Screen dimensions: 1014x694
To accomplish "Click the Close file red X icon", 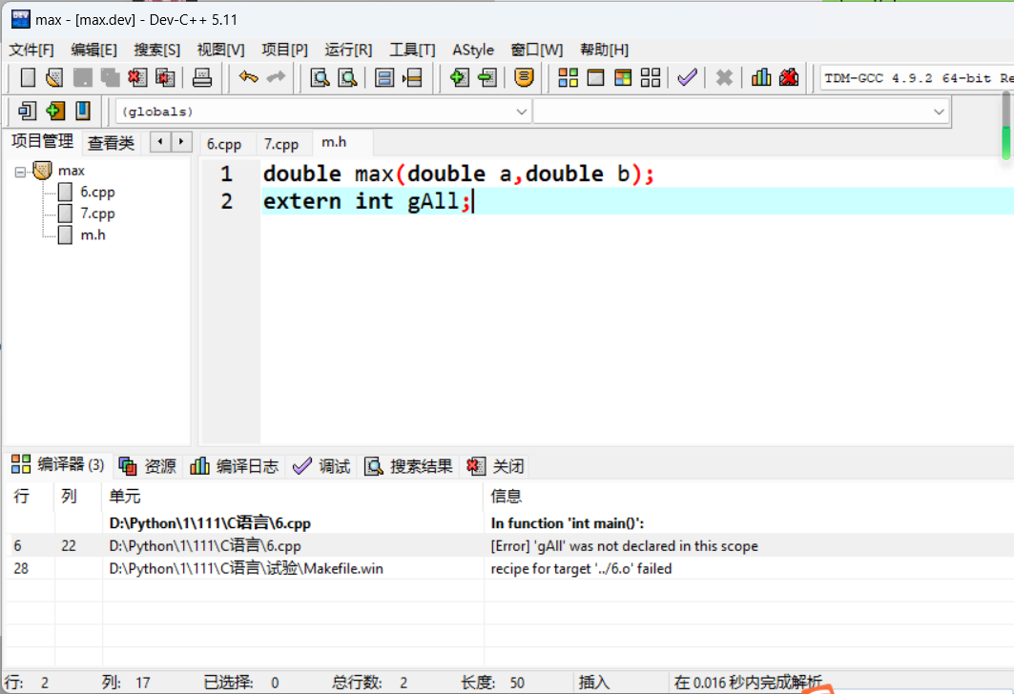I will click(x=138, y=78).
